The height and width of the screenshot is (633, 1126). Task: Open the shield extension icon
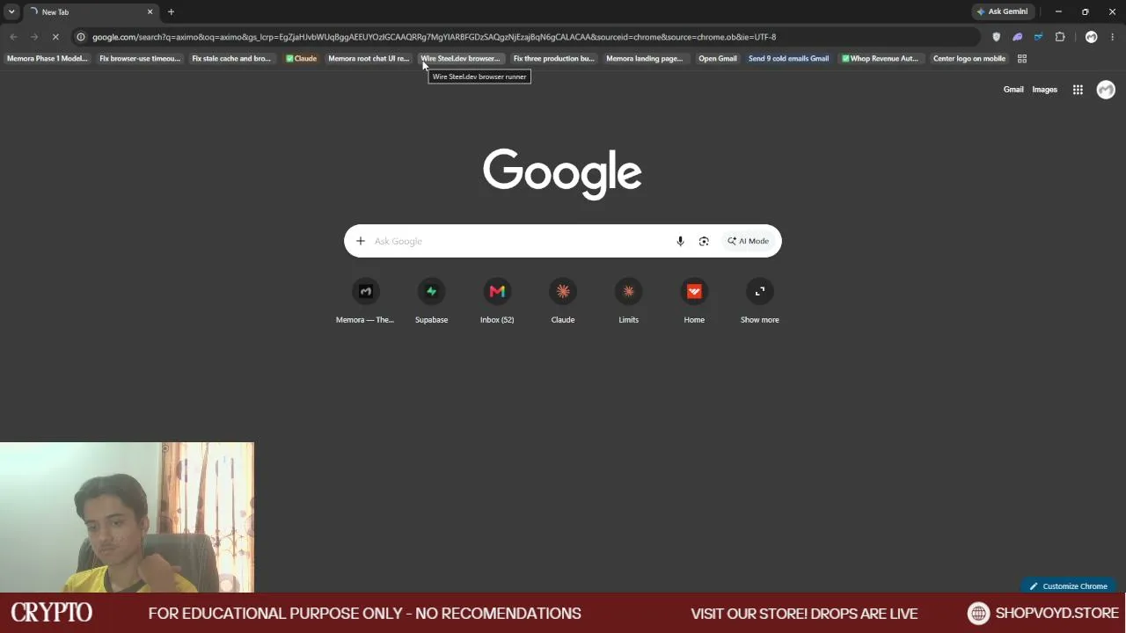[996, 37]
